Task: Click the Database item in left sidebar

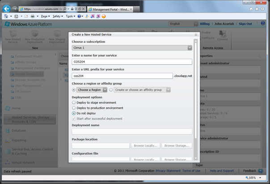Action: pos(19,130)
